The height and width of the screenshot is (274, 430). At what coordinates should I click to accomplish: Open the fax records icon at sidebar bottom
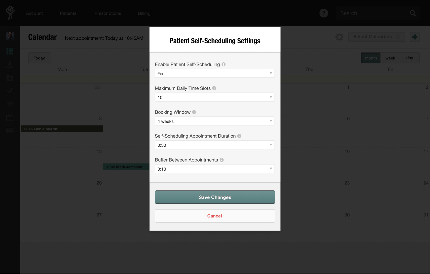tap(10, 130)
